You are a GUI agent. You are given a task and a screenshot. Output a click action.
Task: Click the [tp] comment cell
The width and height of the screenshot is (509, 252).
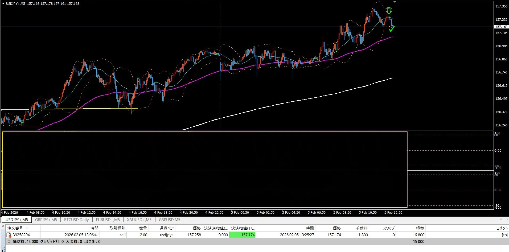[x=505, y=235]
